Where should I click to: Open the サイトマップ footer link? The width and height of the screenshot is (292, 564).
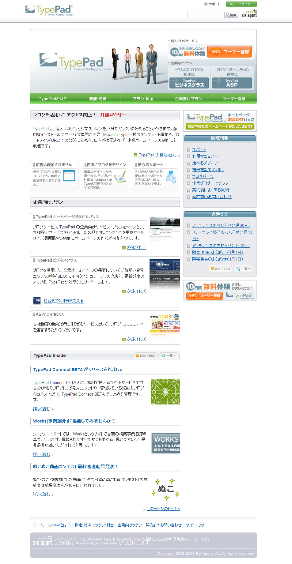coord(195,525)
